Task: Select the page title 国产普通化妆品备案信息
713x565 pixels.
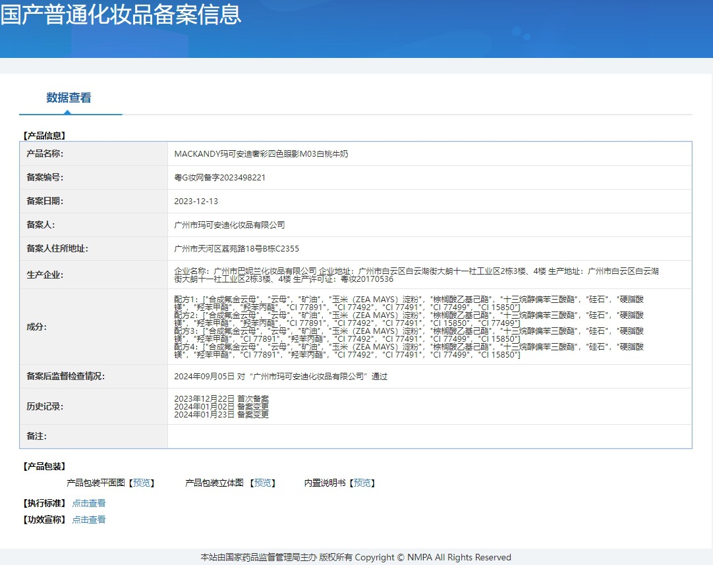Action: point(121,14)
